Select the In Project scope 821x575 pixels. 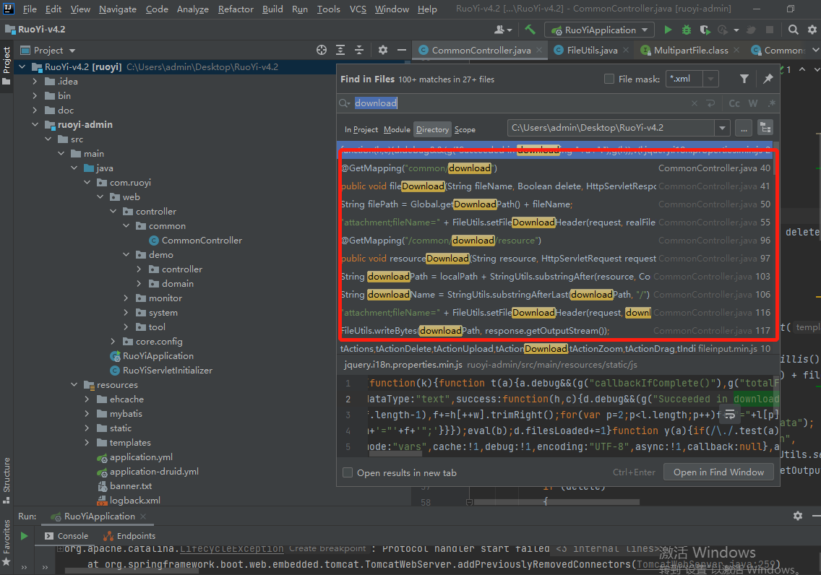coord(361,130)
